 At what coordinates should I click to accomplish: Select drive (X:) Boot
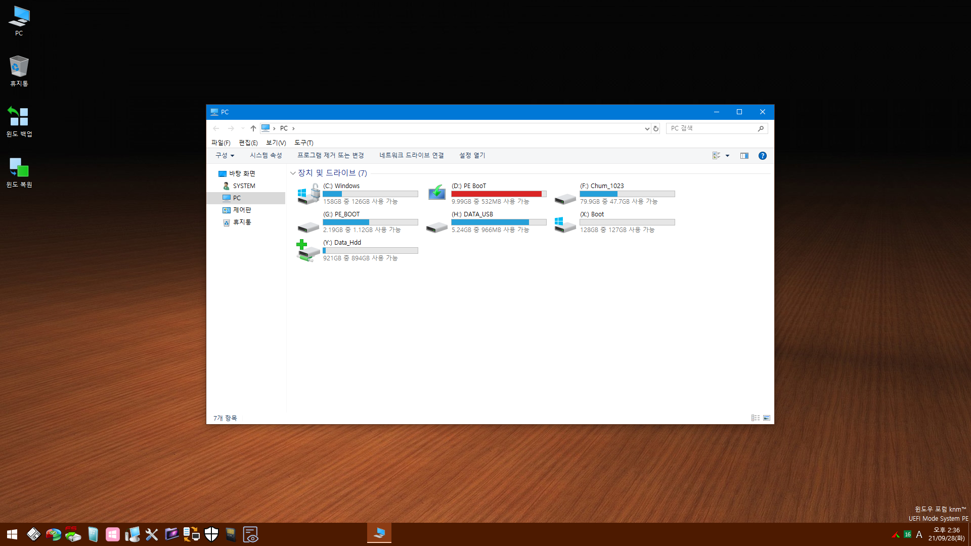pyautogui.click(x=615, y=222)
